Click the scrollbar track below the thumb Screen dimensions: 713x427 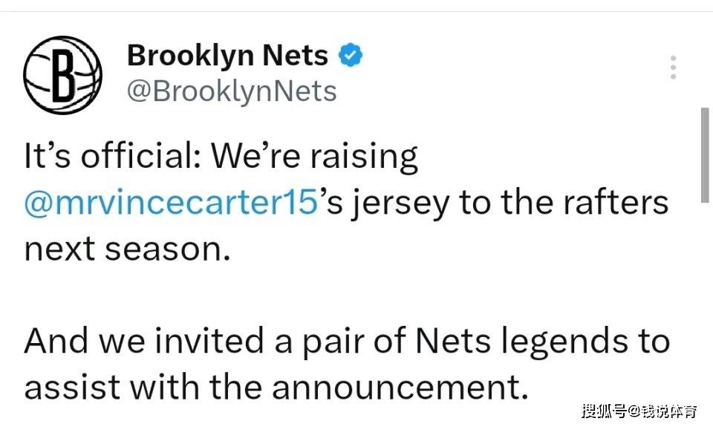[x=705, y=314]
